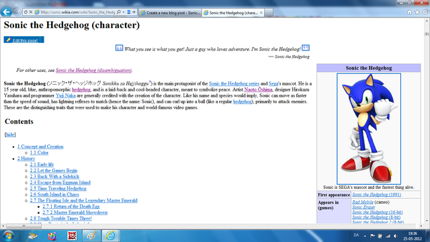Open the colorful cube app on taskbar

pos(52,236)
